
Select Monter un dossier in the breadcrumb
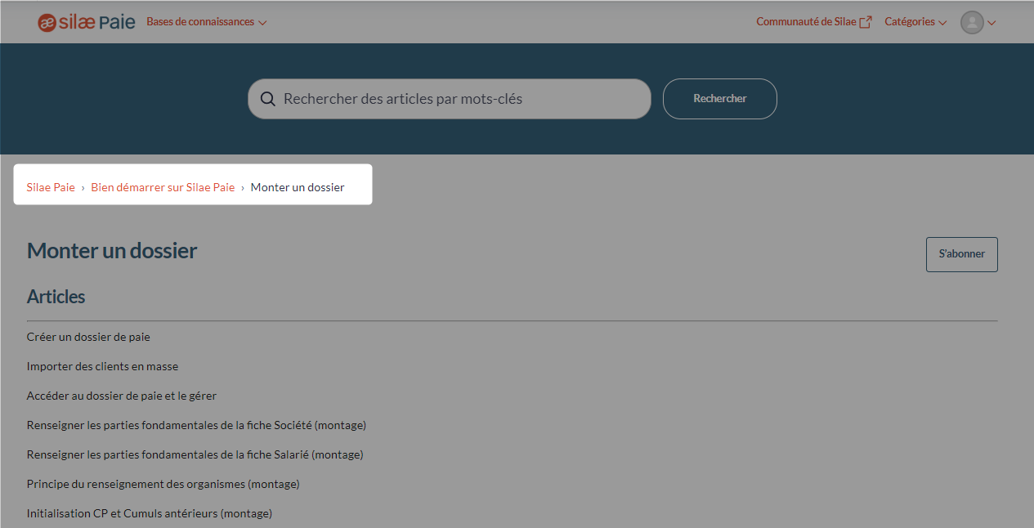click(x=298, y=186)
